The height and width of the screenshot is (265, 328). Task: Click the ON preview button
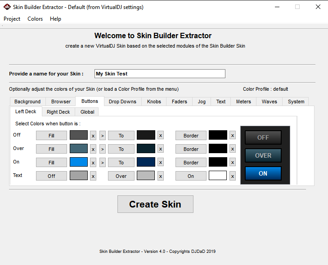pos(263,173)
